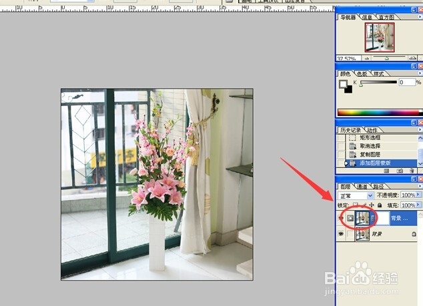Click the empty link box on 背景 layer row

click(x=350, y=234)
